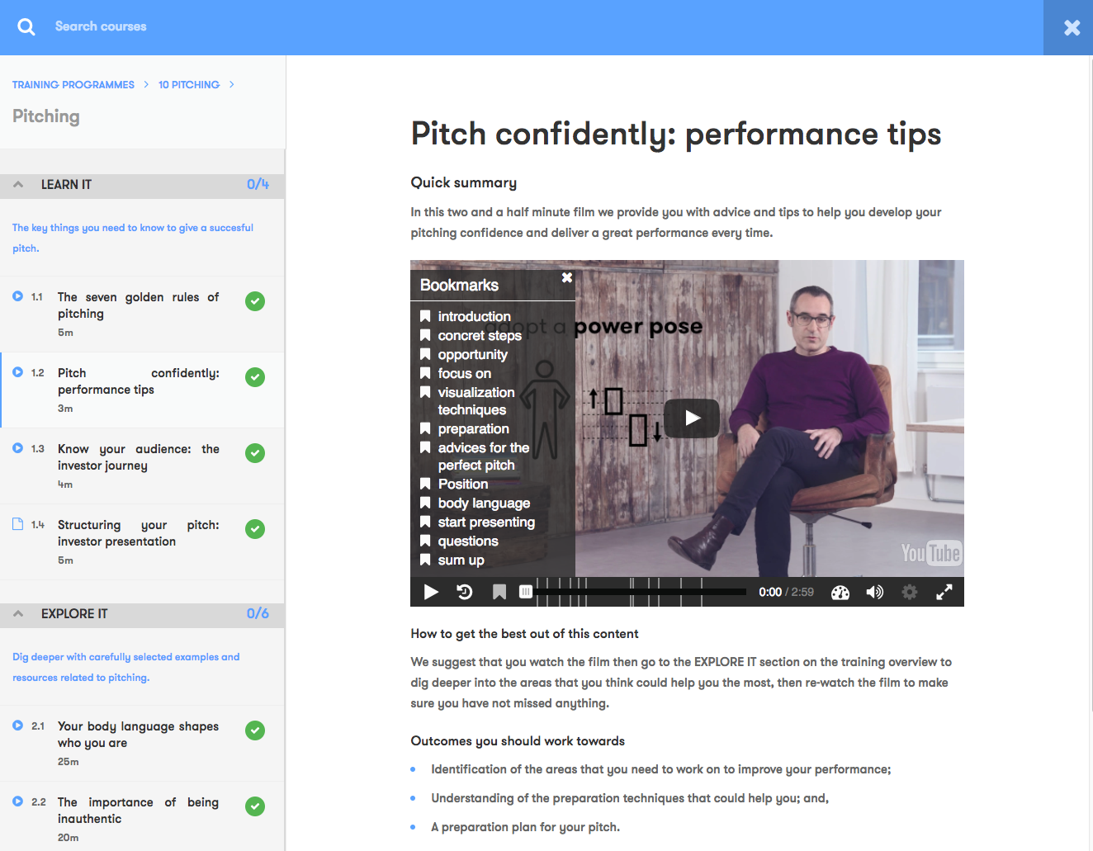The width and height of the screenshot is (1093, 851).
Task: Jump to the concret steps bookmark
Action: 480,335
